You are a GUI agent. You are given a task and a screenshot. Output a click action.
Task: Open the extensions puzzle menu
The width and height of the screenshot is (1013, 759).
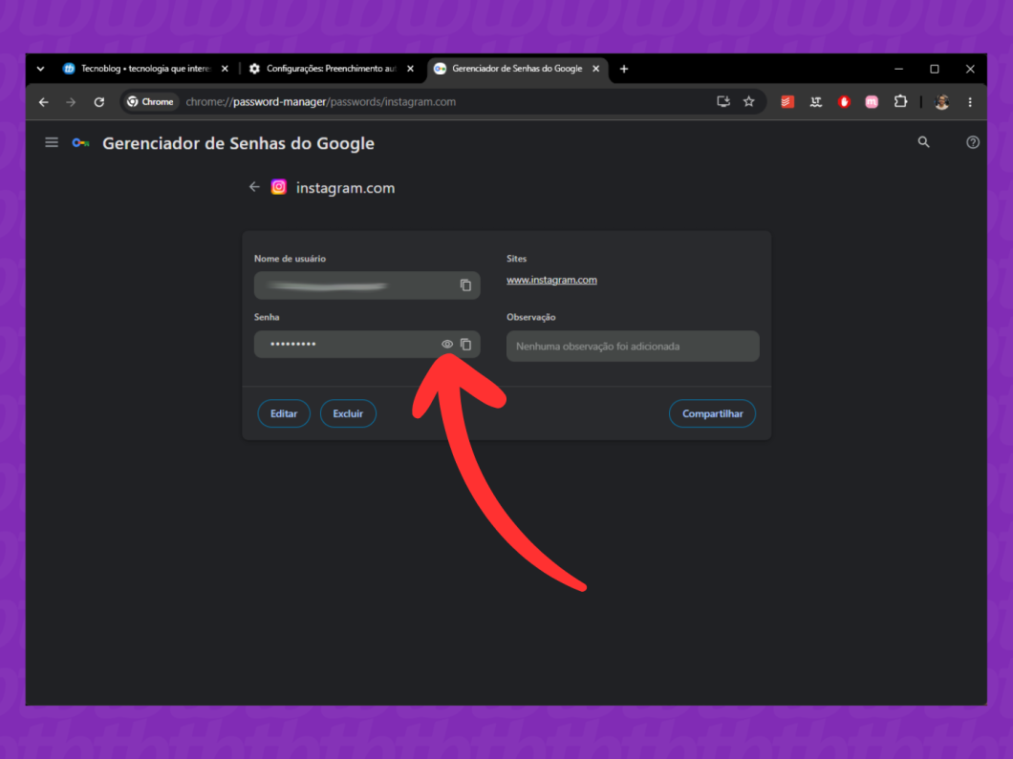[900, 101]
